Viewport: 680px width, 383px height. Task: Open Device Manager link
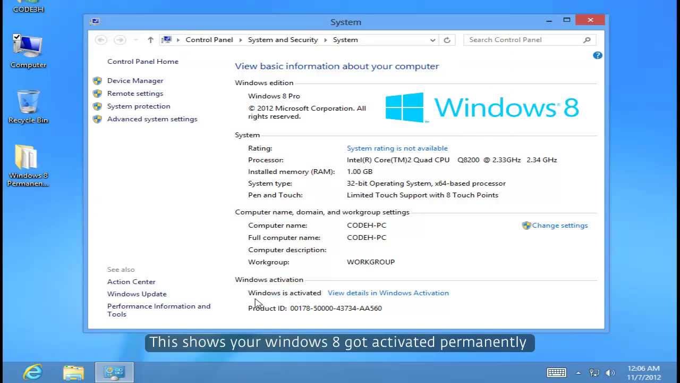click(x=135, y=81)
